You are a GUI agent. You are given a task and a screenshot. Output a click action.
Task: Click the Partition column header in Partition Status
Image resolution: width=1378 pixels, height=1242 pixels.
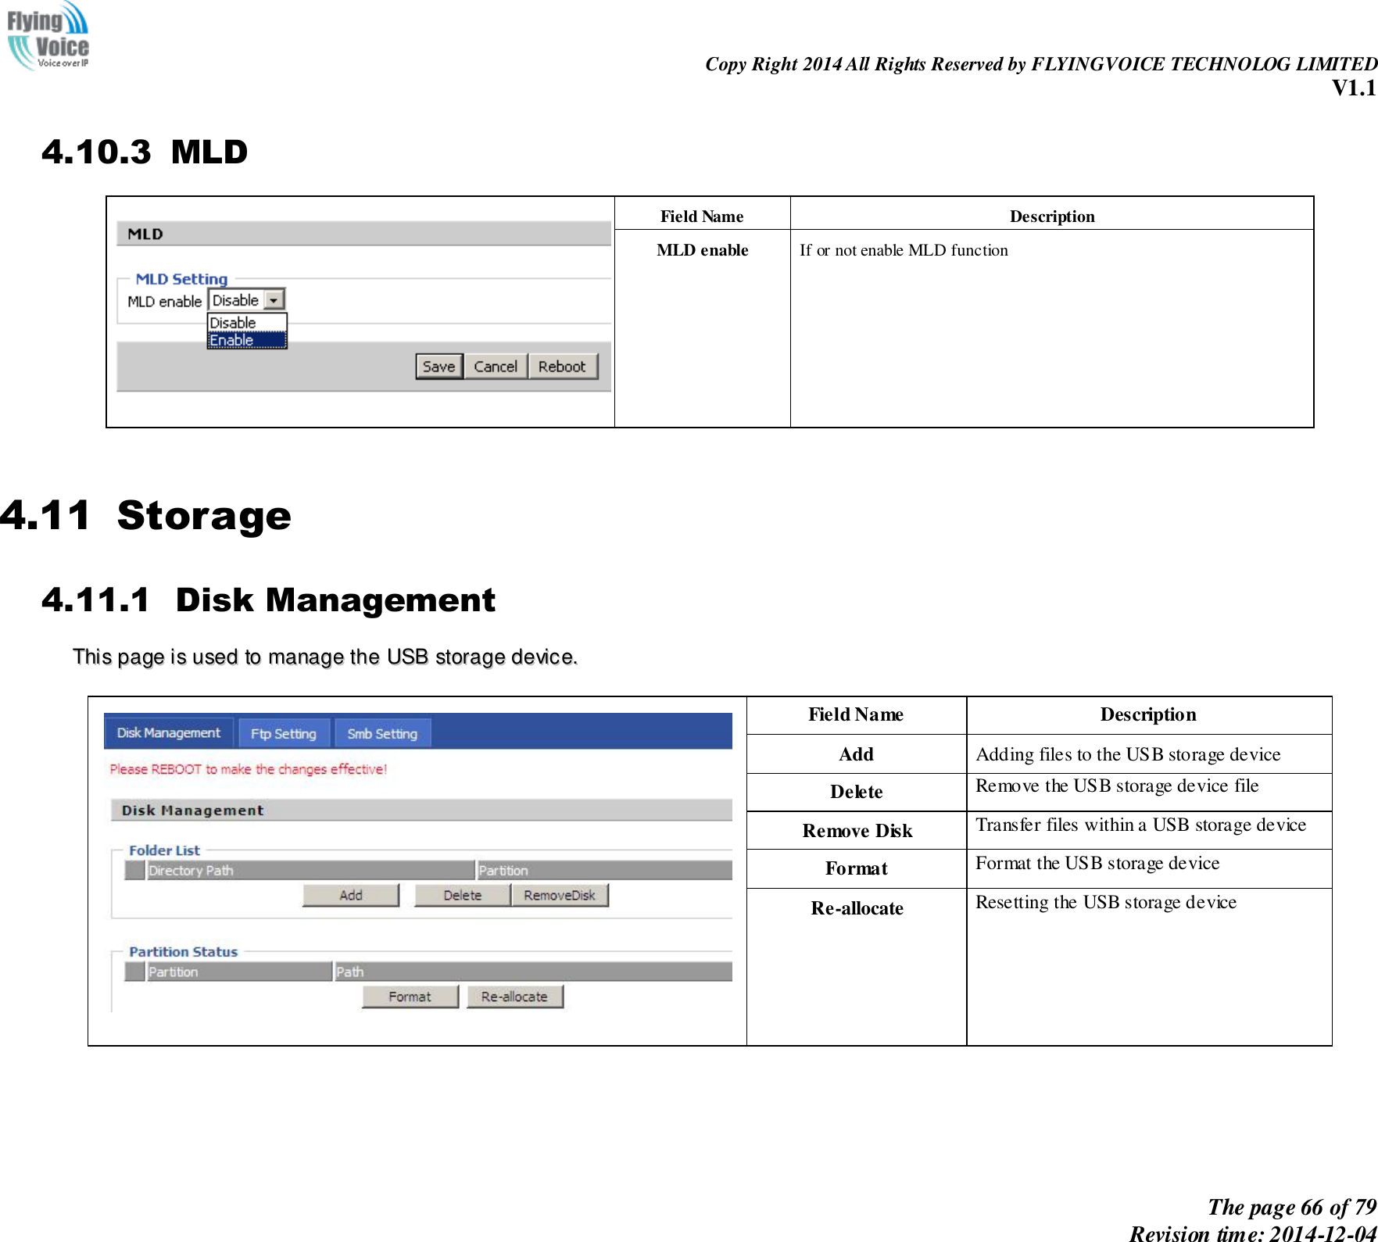[x=239, y=972]
